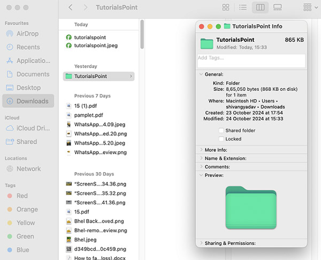Expand Sharing & Permissions section
The image size is (321, 260).
point(201,243)
